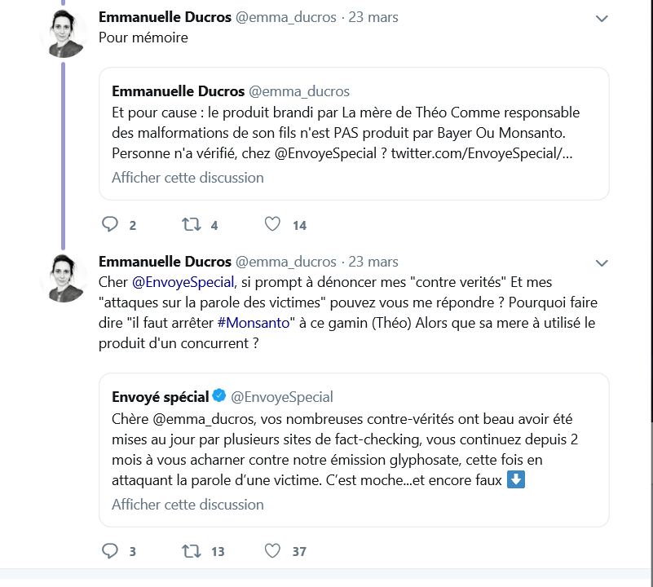Viewport: 653px width, 587px height.
Task: Retweet the "Pour mémoire" tweet
Action: click(192, 224)
